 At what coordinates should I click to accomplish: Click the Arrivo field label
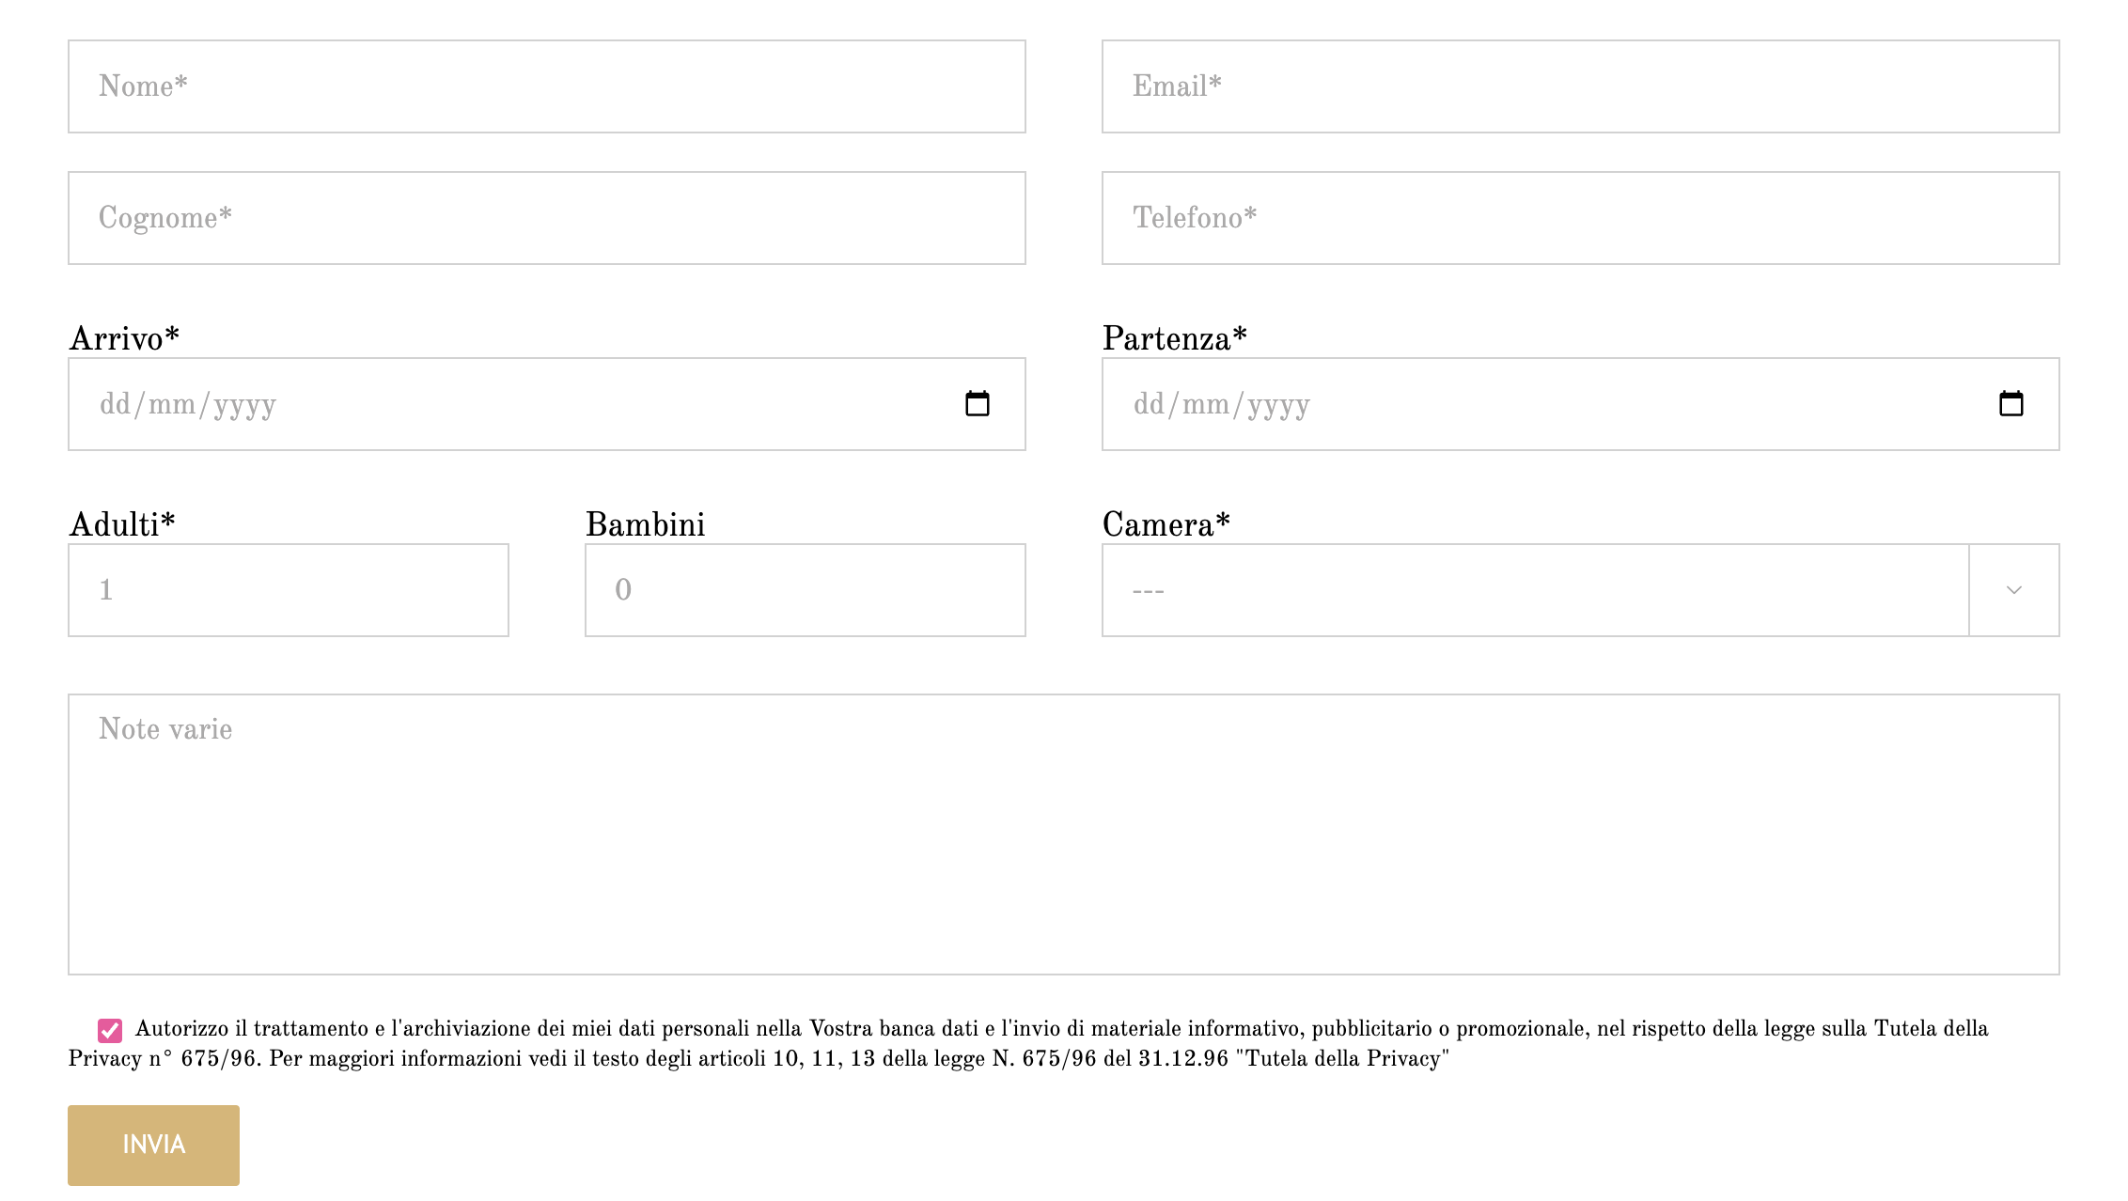[x=124, y=338]
